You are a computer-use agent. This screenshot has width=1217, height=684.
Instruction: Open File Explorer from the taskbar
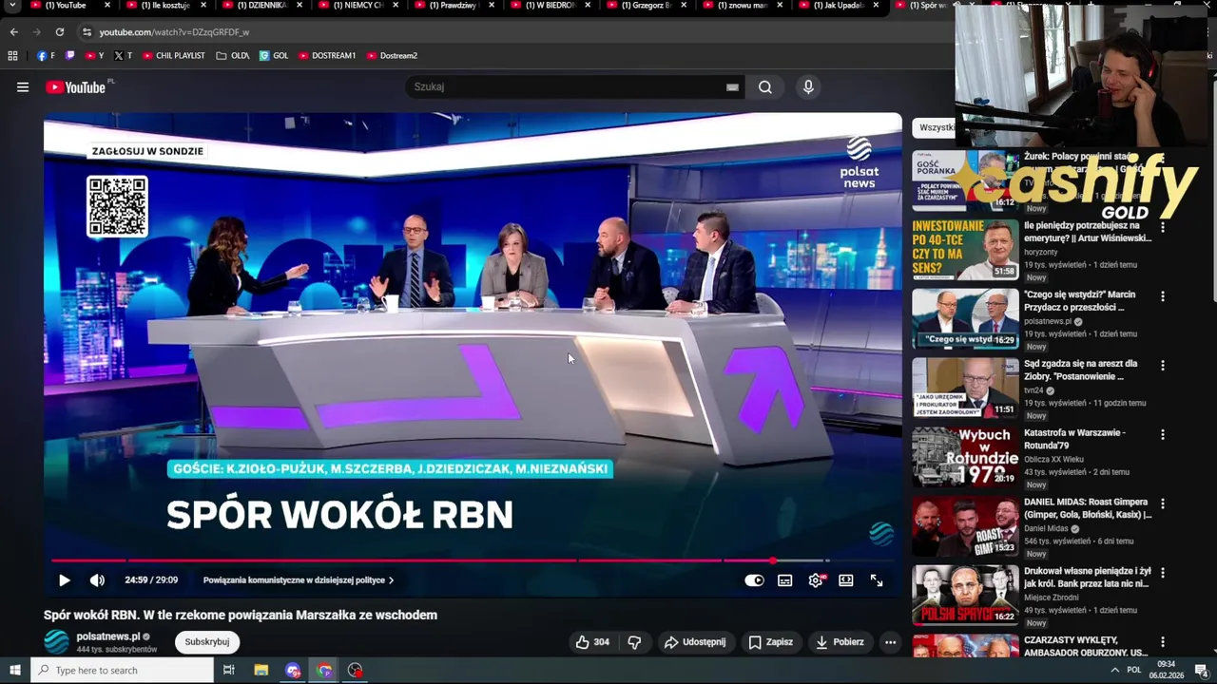point(261,671)
